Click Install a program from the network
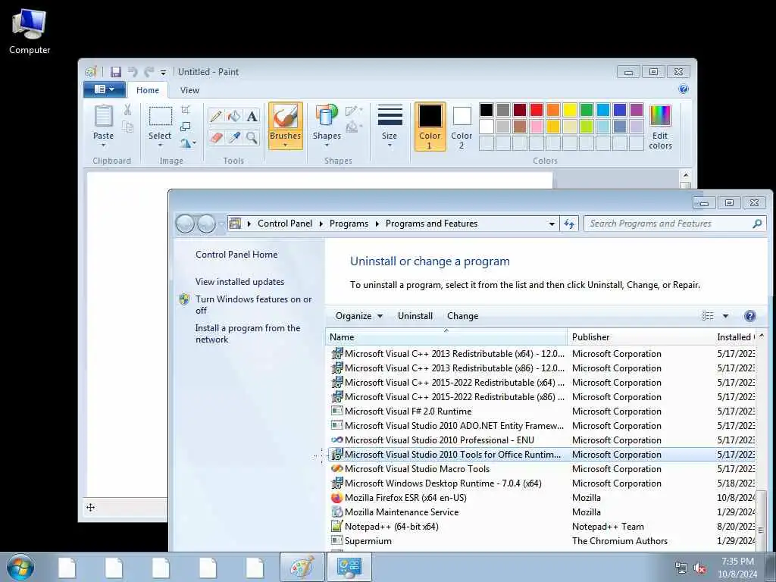Image resolution: width=776 pixels, height=582 pixels. click(x=248, y=333)
